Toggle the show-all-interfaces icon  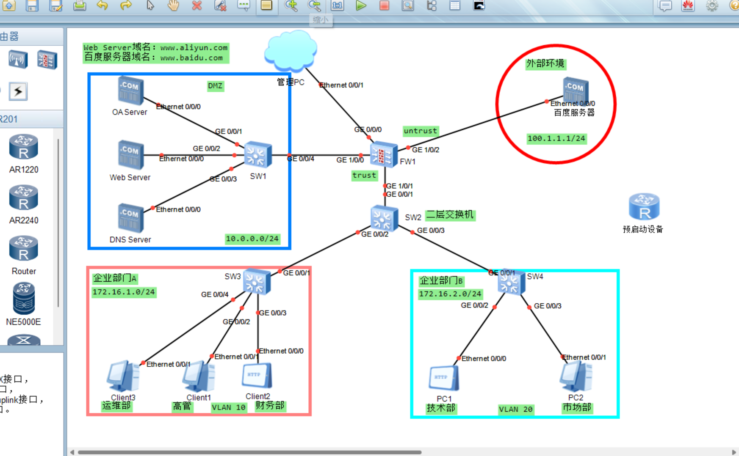[x=432, y=5]
